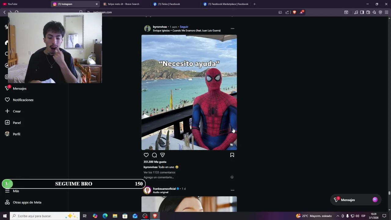The height and width of the screenshot is (220, 391).
Task: Open Task View on the taskbar
Action: [x=85, y=216]
